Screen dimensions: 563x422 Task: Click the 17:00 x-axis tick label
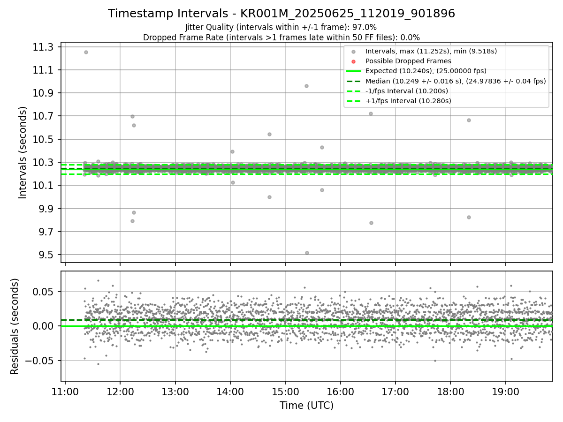tap(395, 391)
